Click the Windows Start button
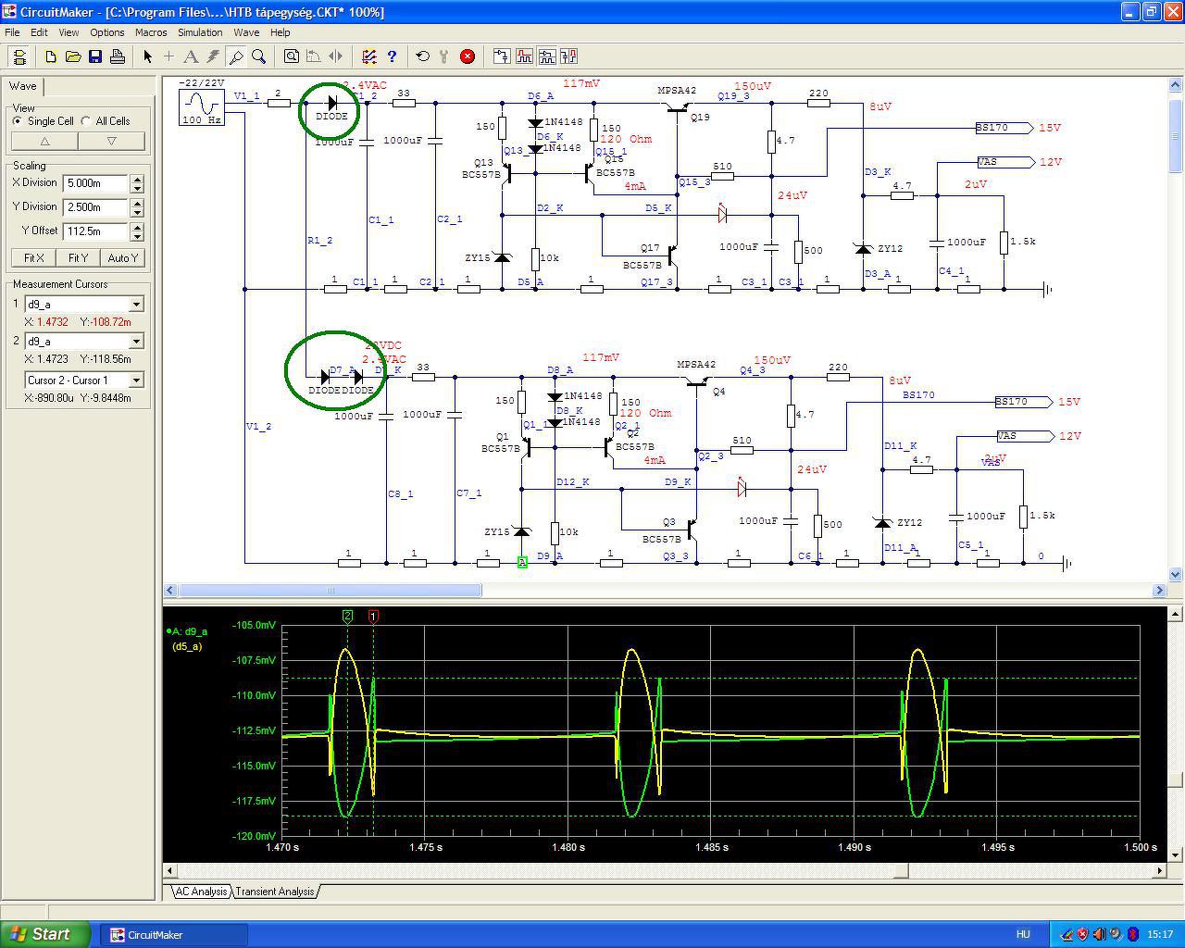1185x948 pixels. click(45, 934)
